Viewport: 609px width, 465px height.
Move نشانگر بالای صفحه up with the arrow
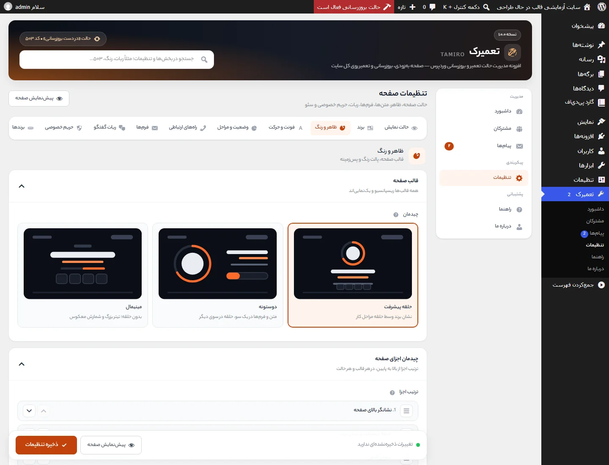tap(44, 410)
